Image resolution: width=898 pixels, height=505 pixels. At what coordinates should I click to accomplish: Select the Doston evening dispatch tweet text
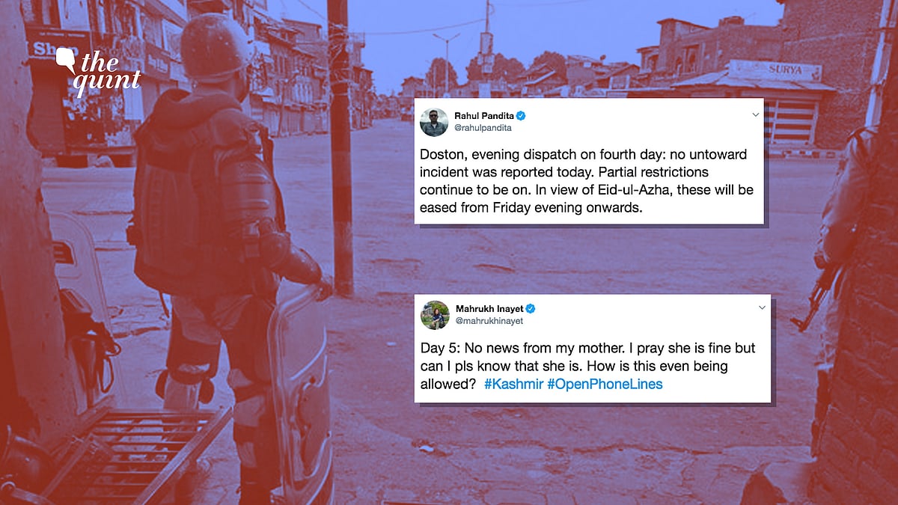pos(587,181)
